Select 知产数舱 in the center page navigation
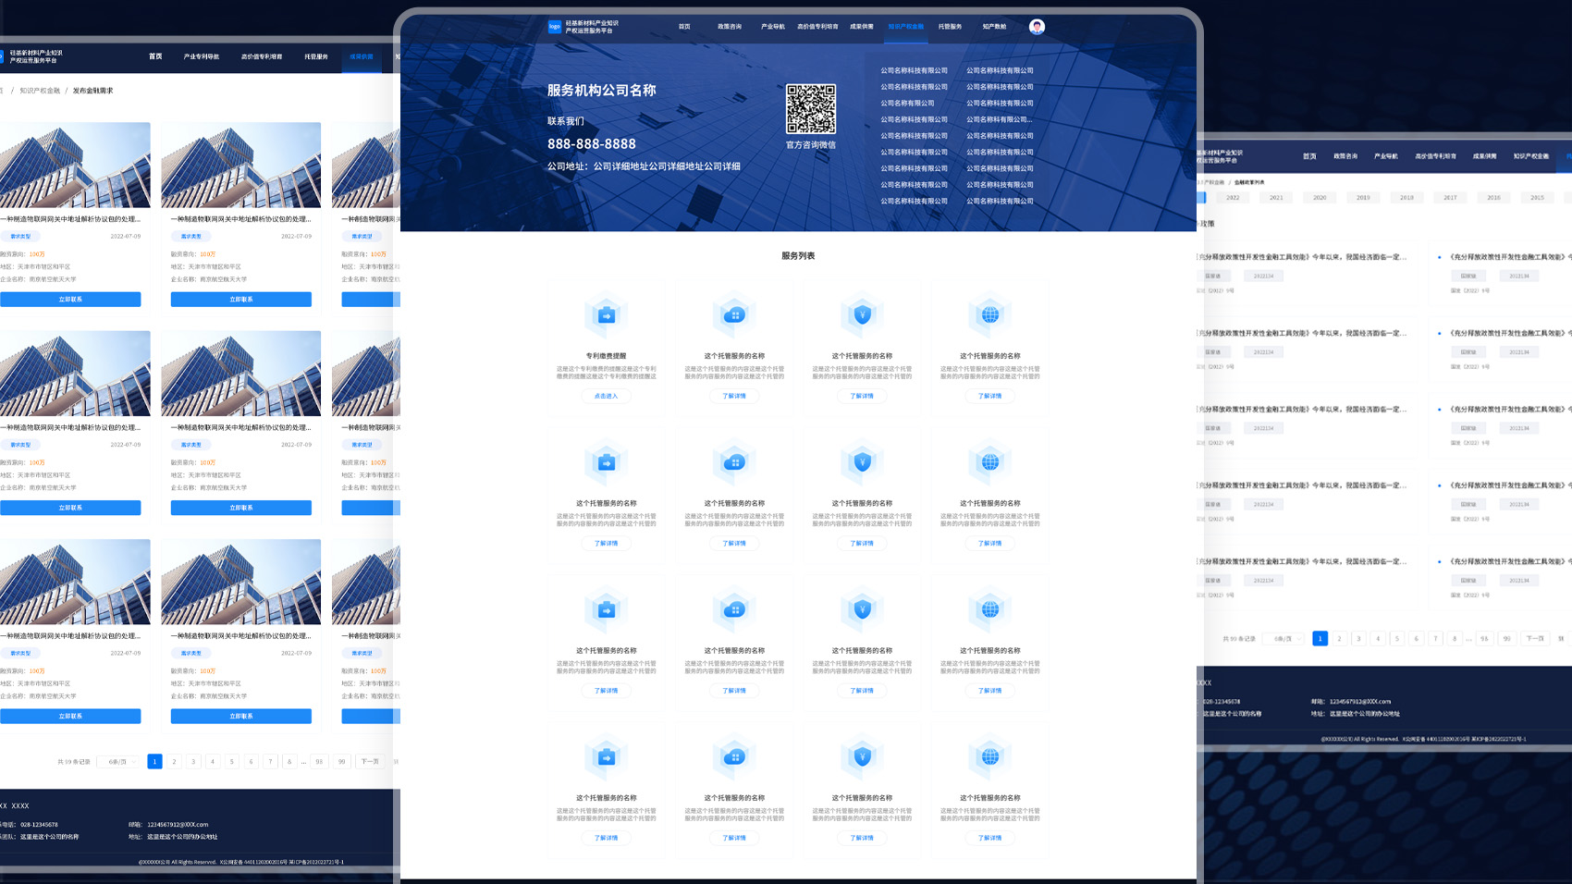Viewport: 1572px width, 884px height. click(994, 27)
